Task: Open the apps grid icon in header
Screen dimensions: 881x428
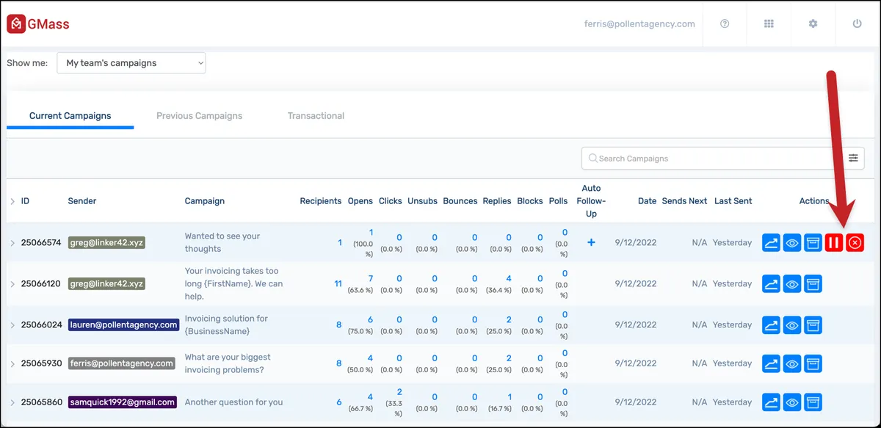Action: click(x=769, y=23)
